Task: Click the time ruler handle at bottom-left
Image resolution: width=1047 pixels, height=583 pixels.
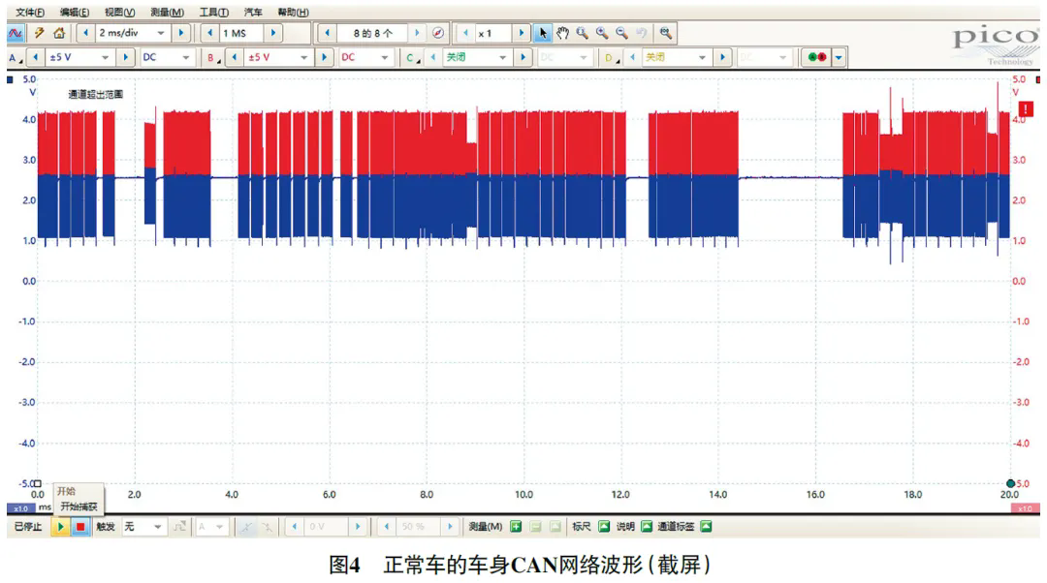Action: [38, 483]
